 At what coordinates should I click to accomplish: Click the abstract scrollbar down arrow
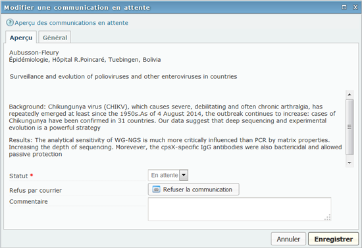(349, 162)
